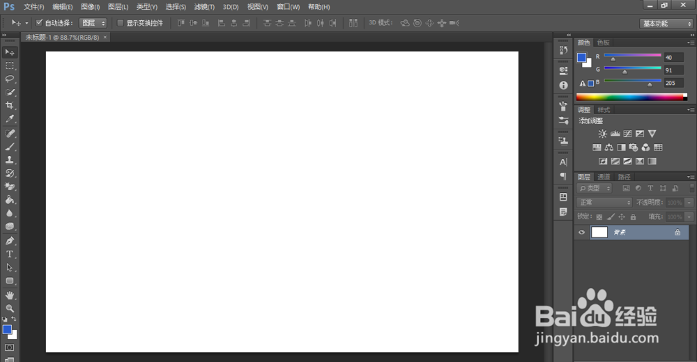
Task: Switch to the 色板 tab
Action: tap(603, 42)
